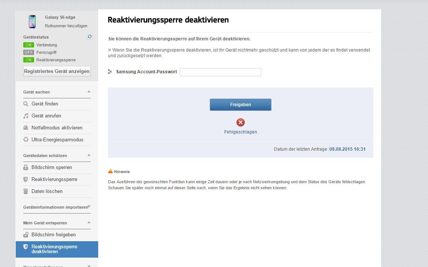Click the ON badge beside Reaktivierungssperre status

(x=28, y=60)
